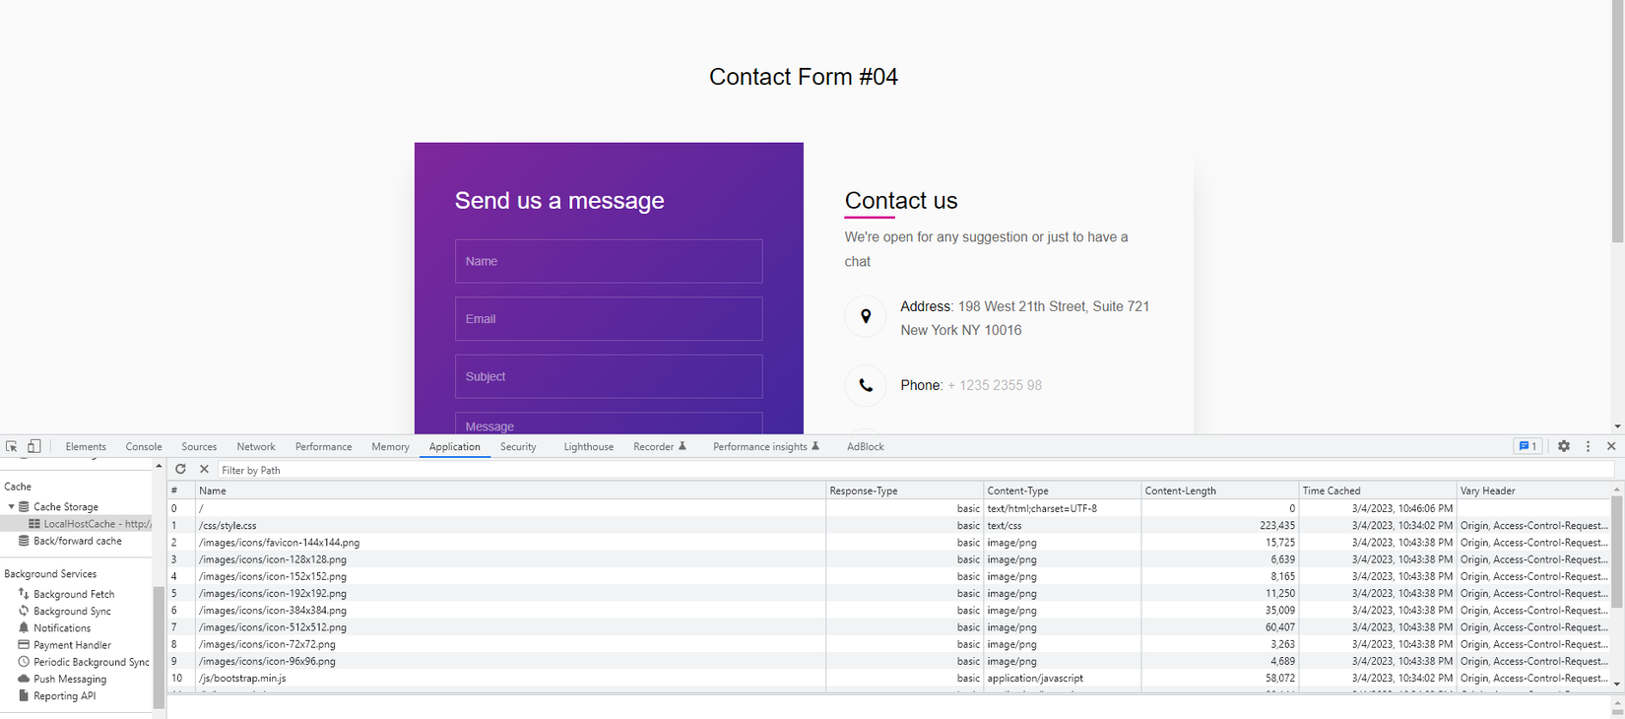Select Back/forward cache in sidebar
Image resolution: width=1625 pixels, height=719 pixels.
78,541
